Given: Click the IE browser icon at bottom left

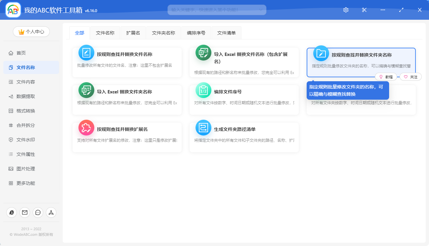Looking at the screenshot, I should 12,212.
